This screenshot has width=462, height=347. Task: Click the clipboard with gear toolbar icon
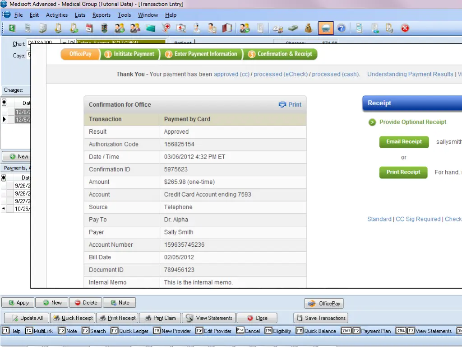click(389, 28)
